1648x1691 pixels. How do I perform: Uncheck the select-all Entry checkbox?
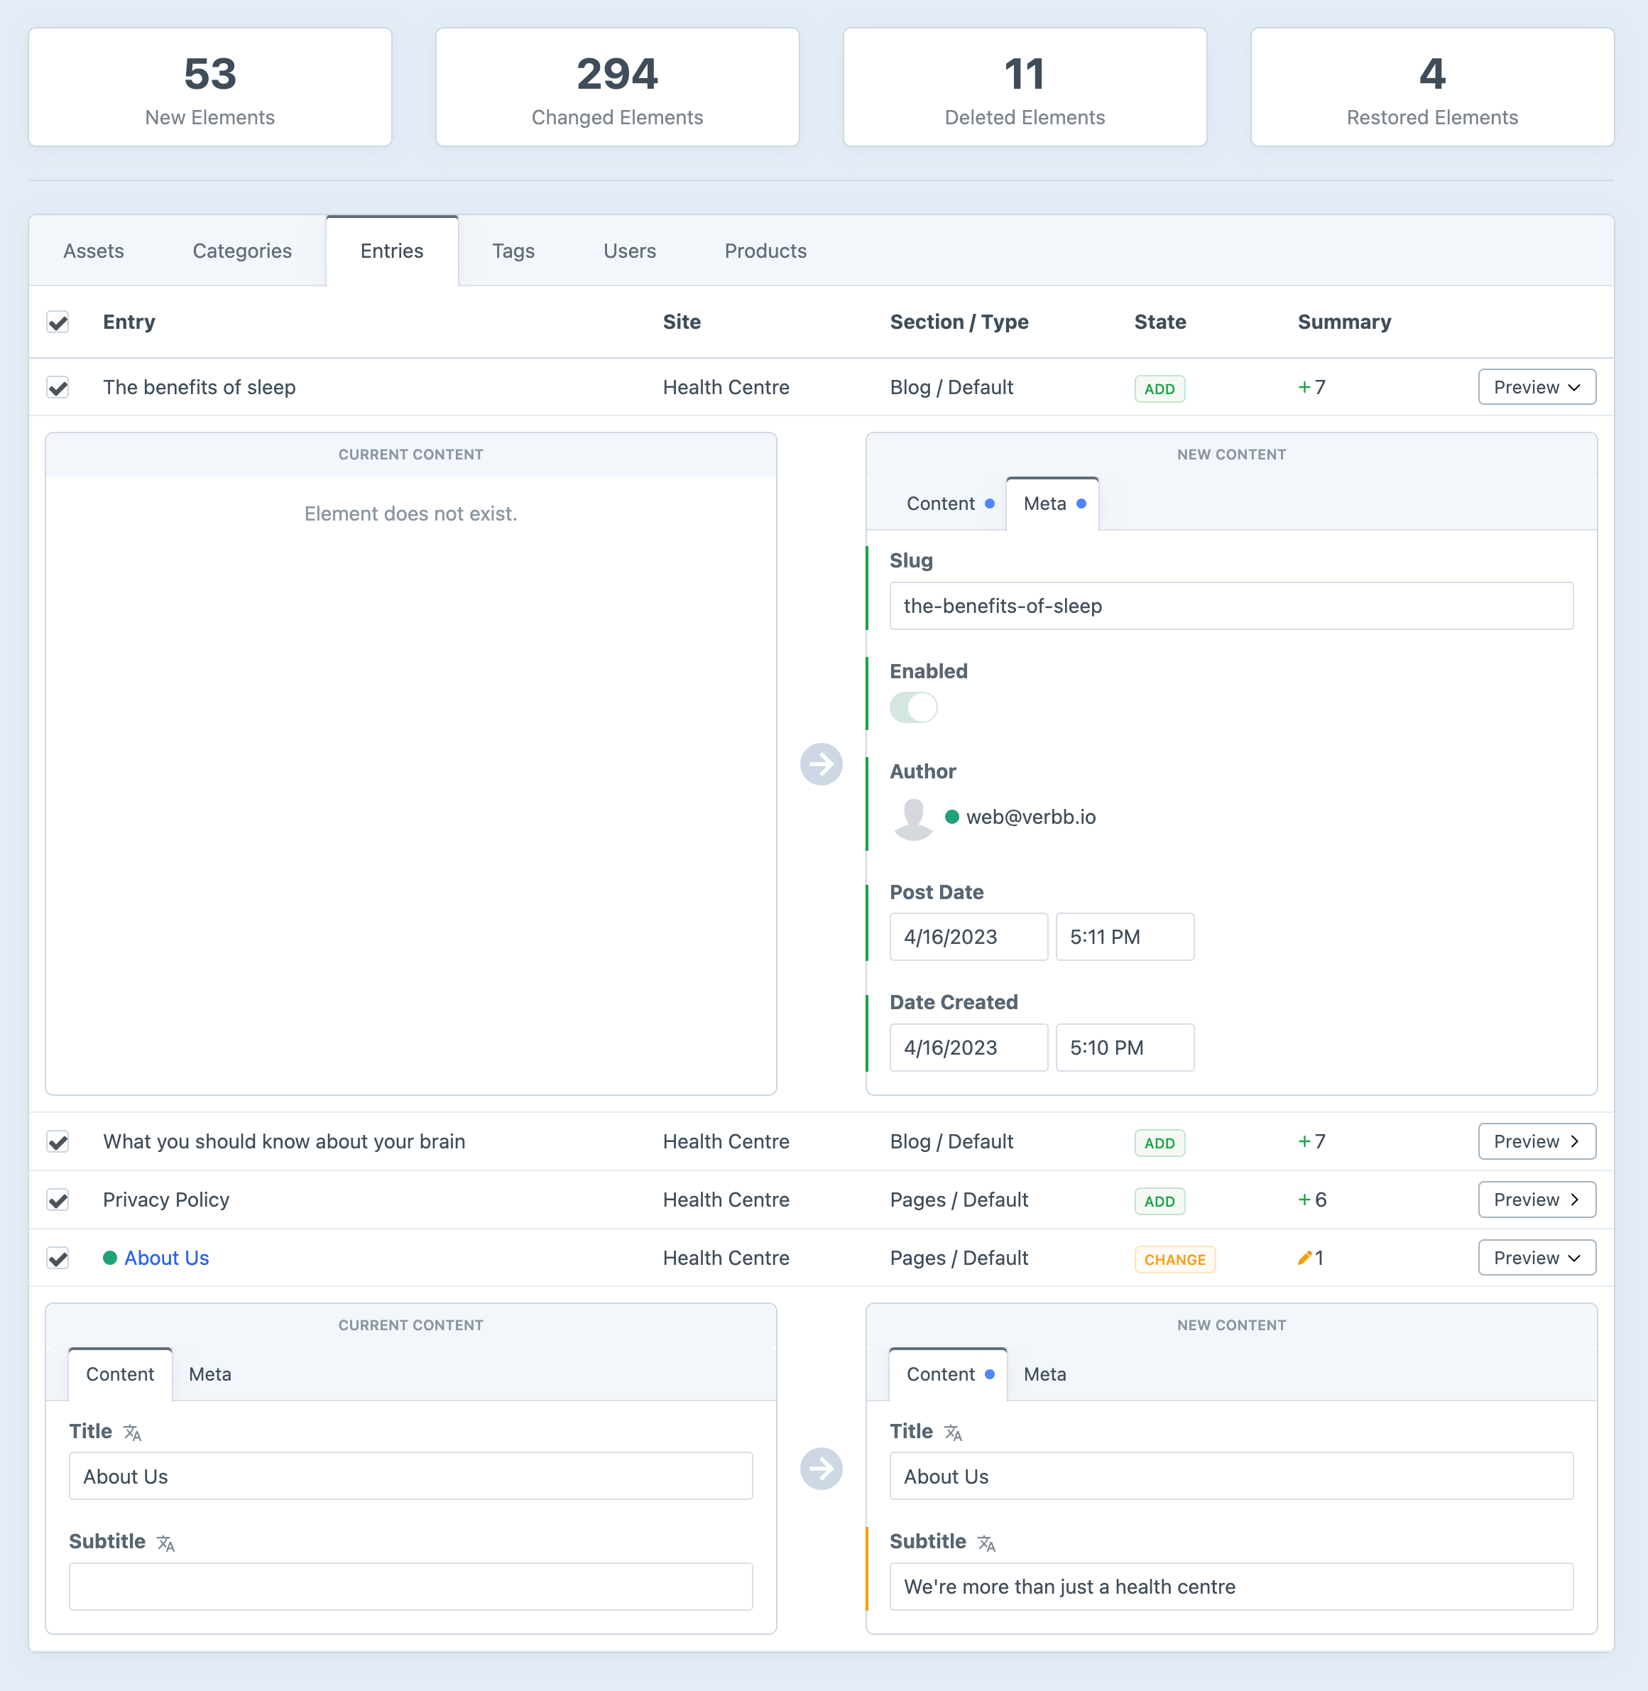point(58,322)
